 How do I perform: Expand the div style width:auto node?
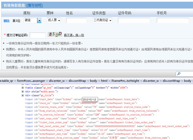click(x=23, y=92)
